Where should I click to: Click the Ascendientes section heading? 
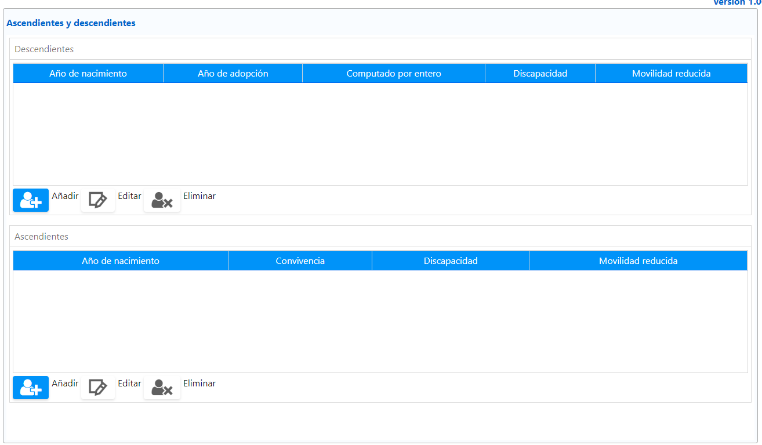tap(41, 237)
